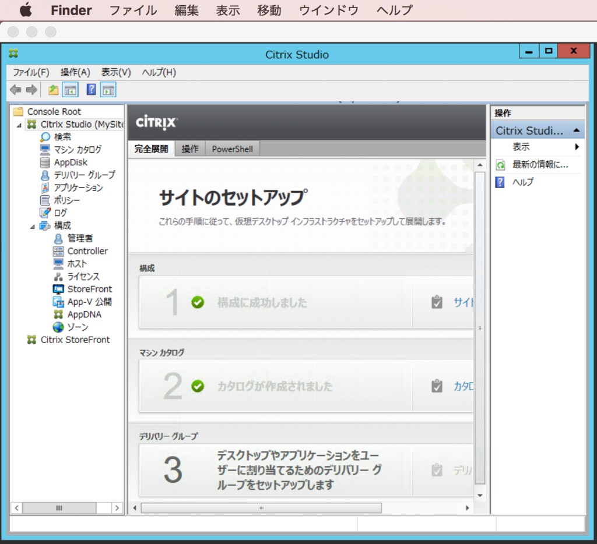Open the 表示(V) menu
Screen dimensions: 597x544
click(x=116, y=72)
